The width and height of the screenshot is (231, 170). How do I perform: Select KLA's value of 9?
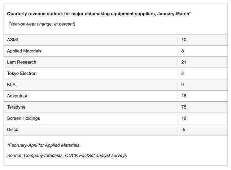(x=183, y=84)
